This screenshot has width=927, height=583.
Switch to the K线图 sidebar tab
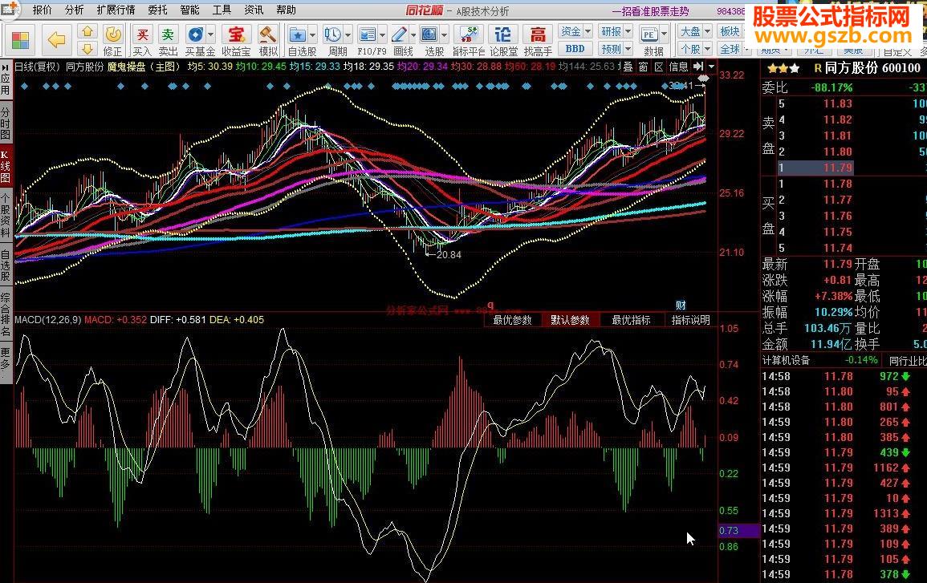click(6, 167)
